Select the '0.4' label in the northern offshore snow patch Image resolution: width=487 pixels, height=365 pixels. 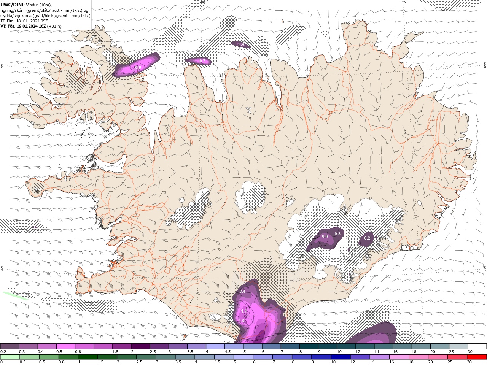point(241,44)
